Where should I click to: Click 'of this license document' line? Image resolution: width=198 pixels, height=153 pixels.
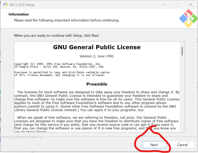[x=59, y=75]
